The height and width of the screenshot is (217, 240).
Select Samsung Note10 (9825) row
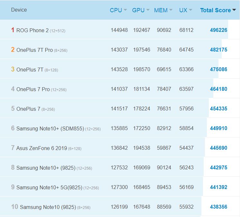click(48, 207)
